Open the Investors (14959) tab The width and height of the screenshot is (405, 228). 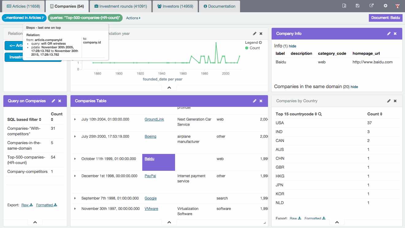(x=175, y=6)
